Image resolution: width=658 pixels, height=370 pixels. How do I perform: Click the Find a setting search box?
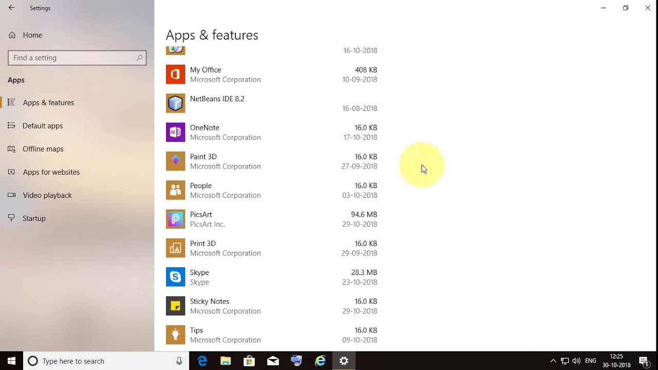[77, 58]
